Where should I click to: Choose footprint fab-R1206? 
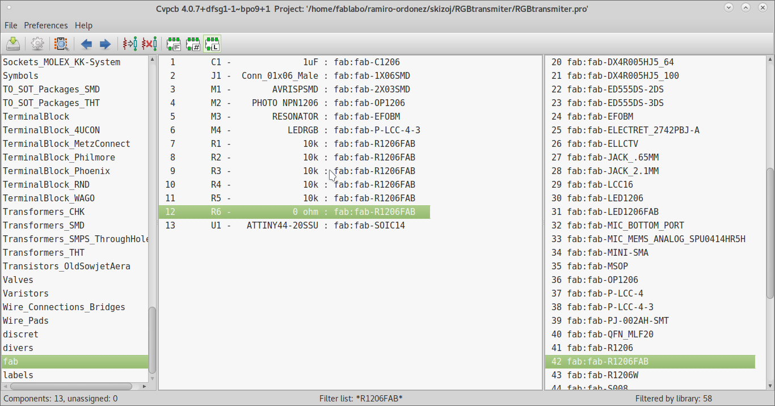(x=650, y=348)
